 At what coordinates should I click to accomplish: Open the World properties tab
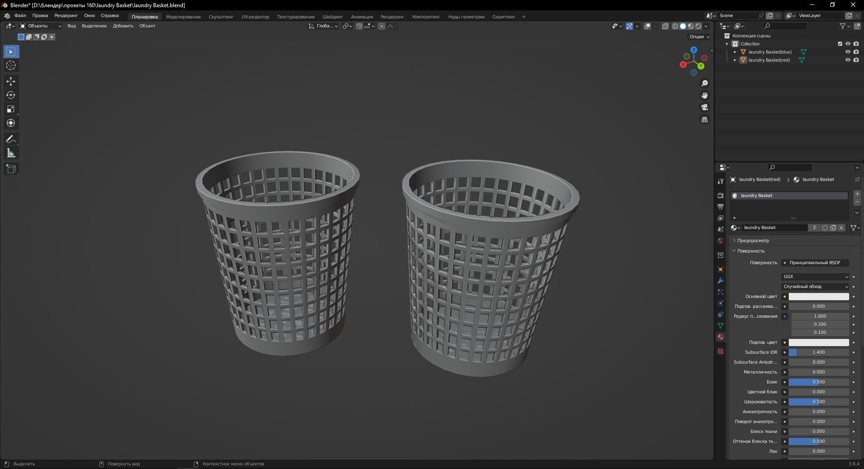pos(720,241)
